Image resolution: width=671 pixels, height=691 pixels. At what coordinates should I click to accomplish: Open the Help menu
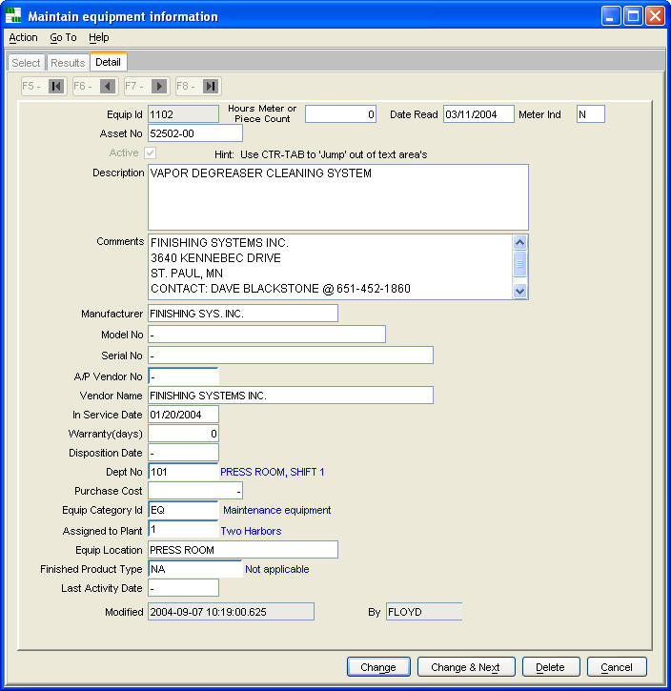click(x=99, y=37)
